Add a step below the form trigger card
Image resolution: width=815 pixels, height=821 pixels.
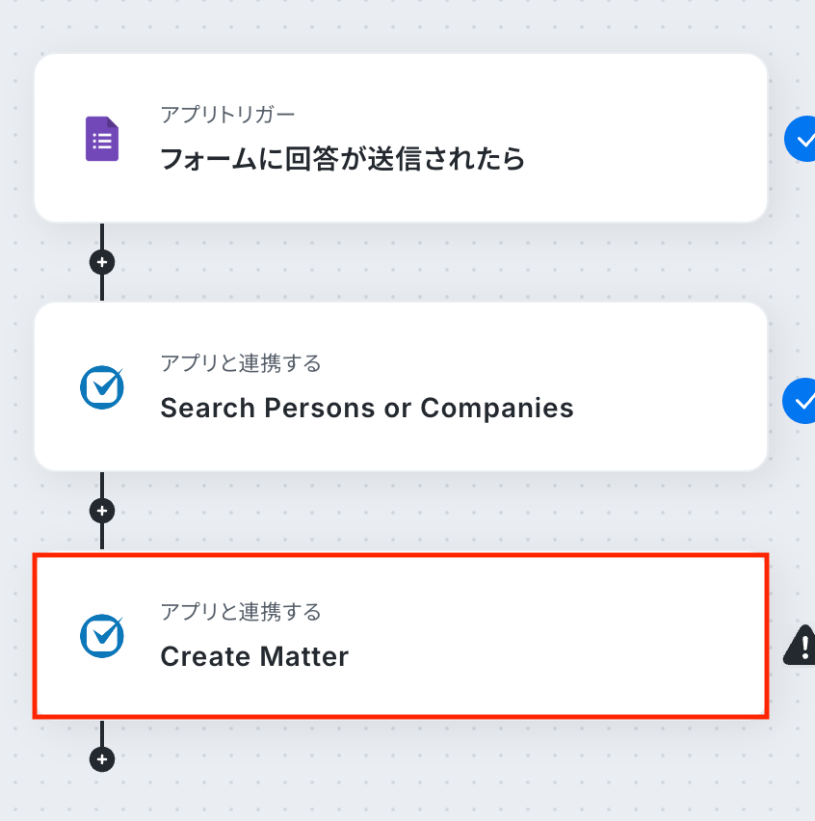102,262
